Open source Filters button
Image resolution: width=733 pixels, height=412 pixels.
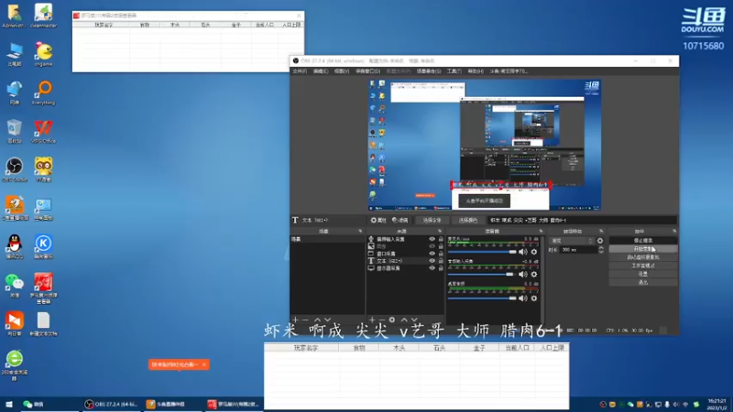(x=400, y=220)
